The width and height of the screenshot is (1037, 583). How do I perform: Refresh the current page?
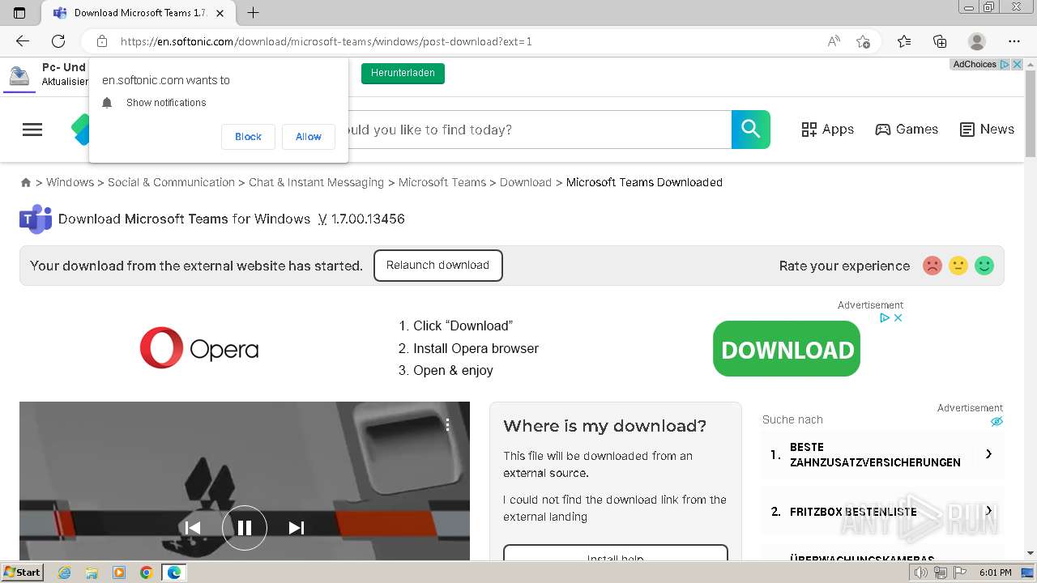[58, 41]
